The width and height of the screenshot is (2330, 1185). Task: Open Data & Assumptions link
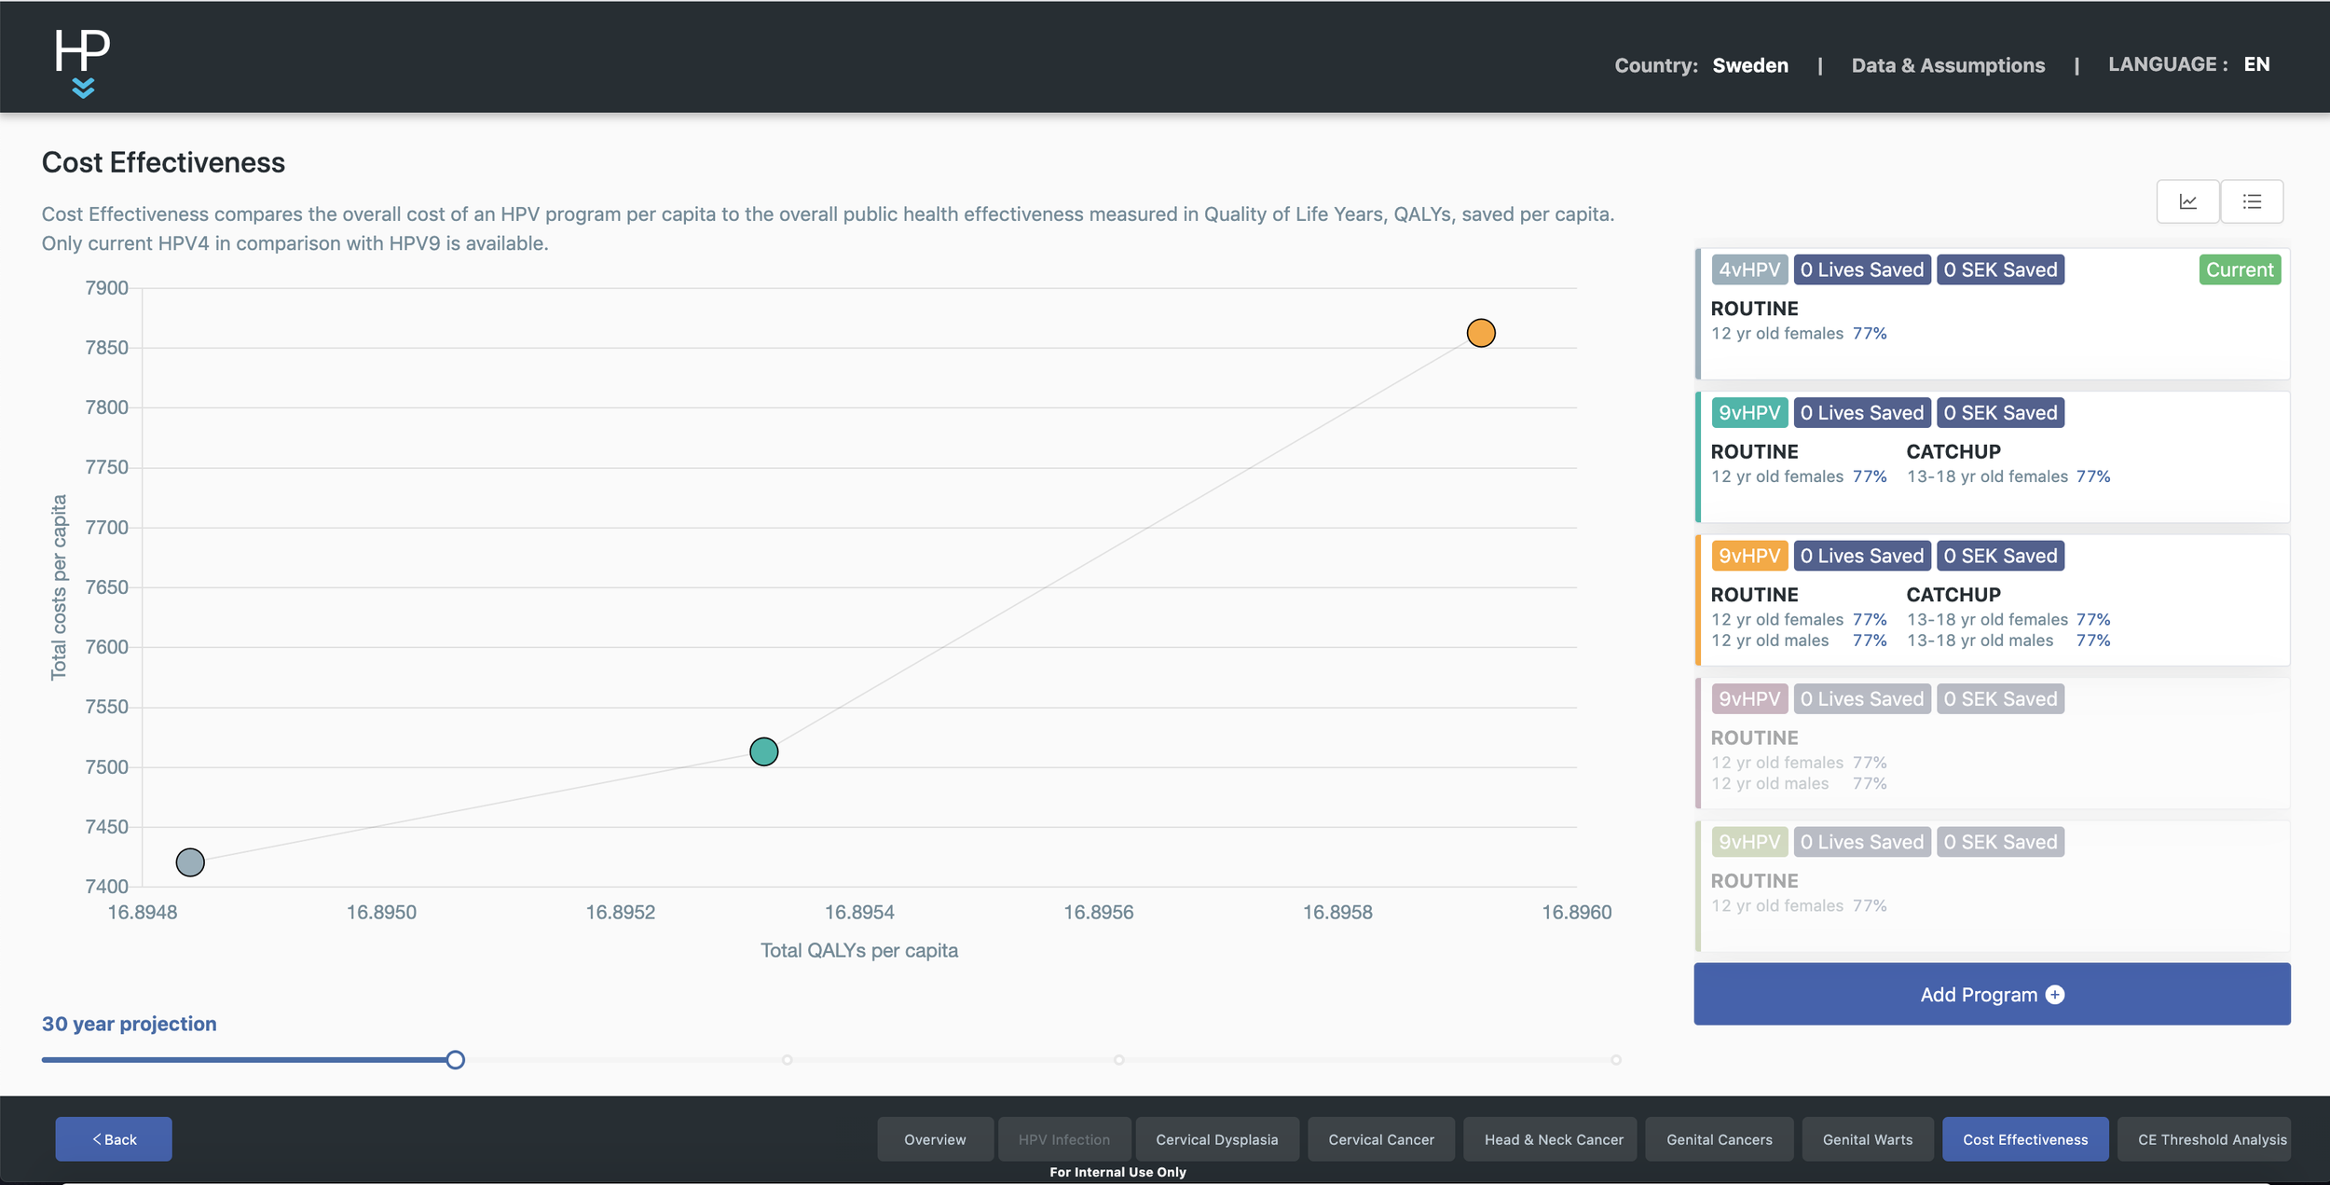click(1948, 65)
